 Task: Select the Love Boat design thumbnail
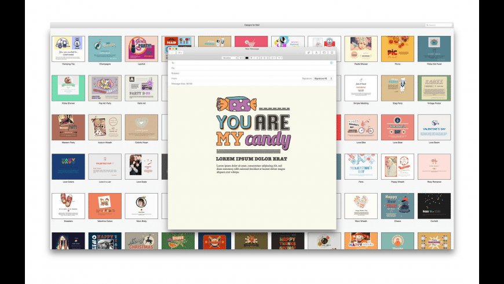tap(397, 128)
